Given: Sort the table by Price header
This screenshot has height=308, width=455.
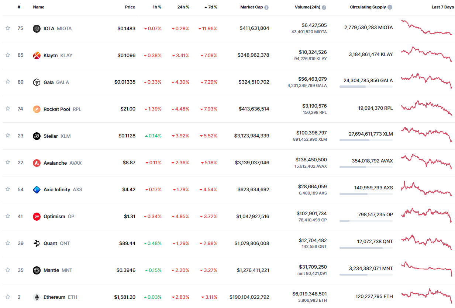Looking at the screenshot, I should [130, 7].
